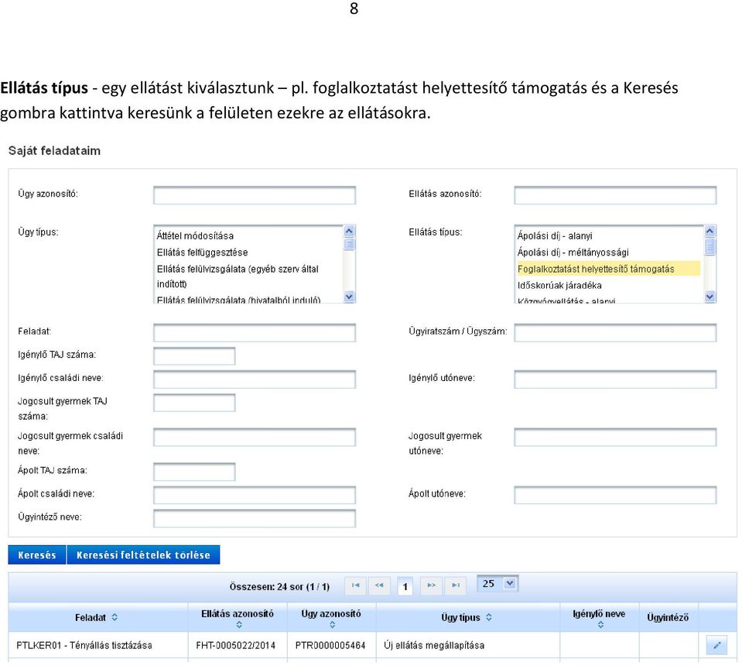Sort results by Ügy azonosító column
Screen dimensions: 742x666
pos(332,625)
